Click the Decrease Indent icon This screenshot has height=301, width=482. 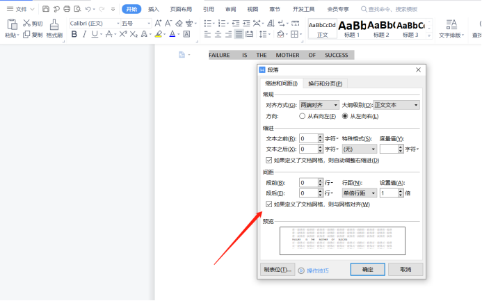[236, 23]
